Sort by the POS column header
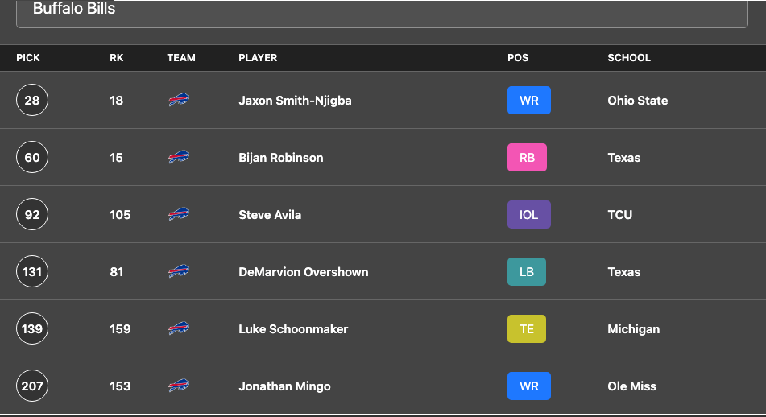The height and width of the screenshot is (417, 766). [x=518, y=58]
